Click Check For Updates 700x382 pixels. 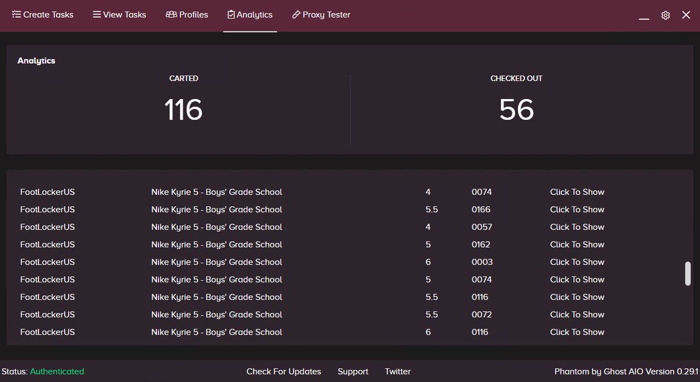[x=283, y=372]
